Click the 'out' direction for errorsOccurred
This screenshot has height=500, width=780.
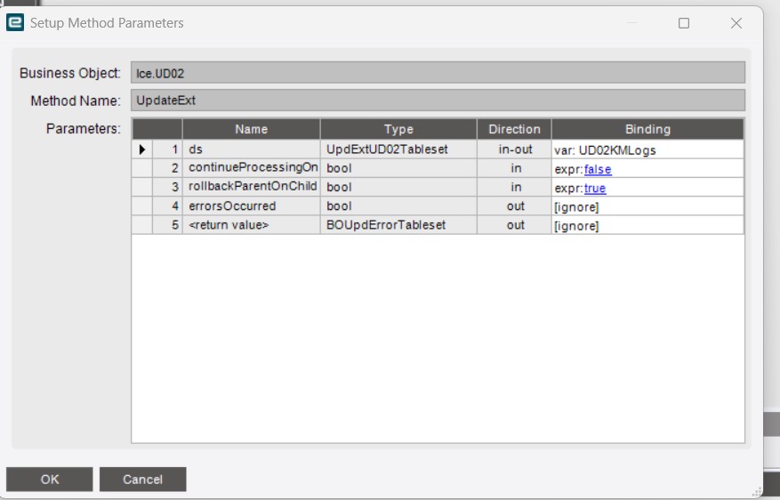[x=514, y=206]
